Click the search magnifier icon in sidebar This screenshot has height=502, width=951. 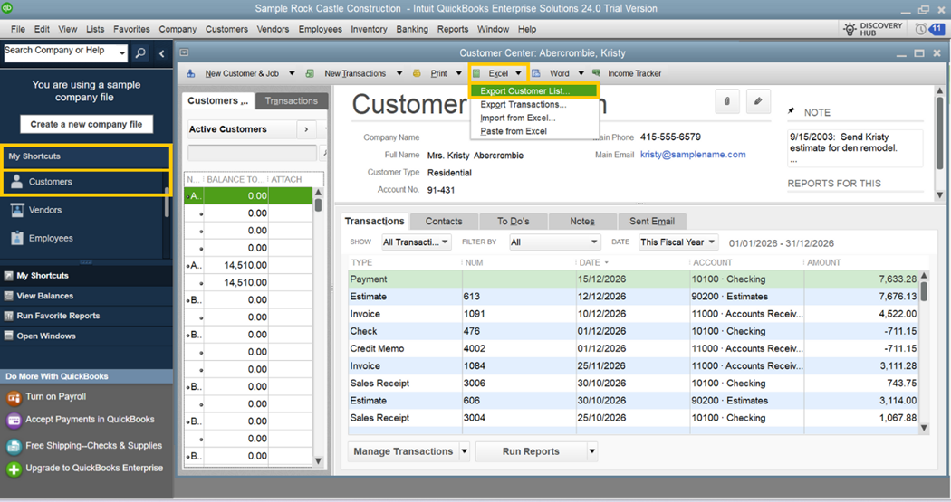coord(140,53)
